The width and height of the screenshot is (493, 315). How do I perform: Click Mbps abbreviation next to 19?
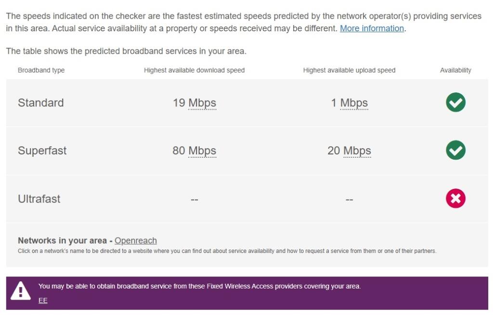[x=202, y=103]
